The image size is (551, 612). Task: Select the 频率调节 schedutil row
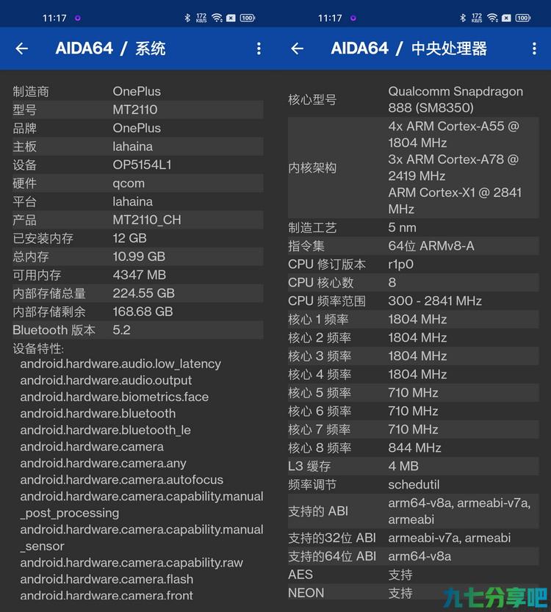[x=413, y=485]
